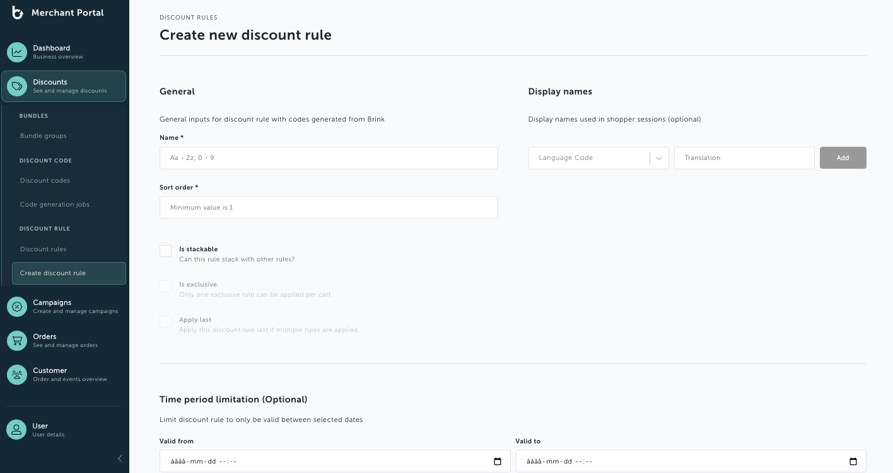Click into the Sort order field
This screenshot has width=893, height=473.
[x=329, y=207]
